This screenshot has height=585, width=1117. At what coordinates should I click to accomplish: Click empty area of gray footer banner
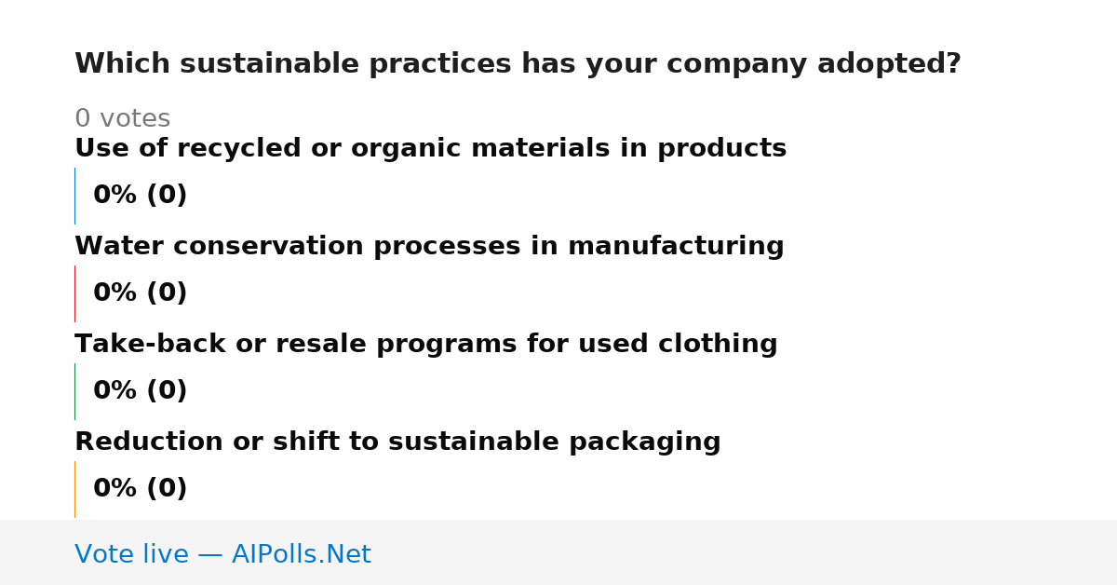745,552
